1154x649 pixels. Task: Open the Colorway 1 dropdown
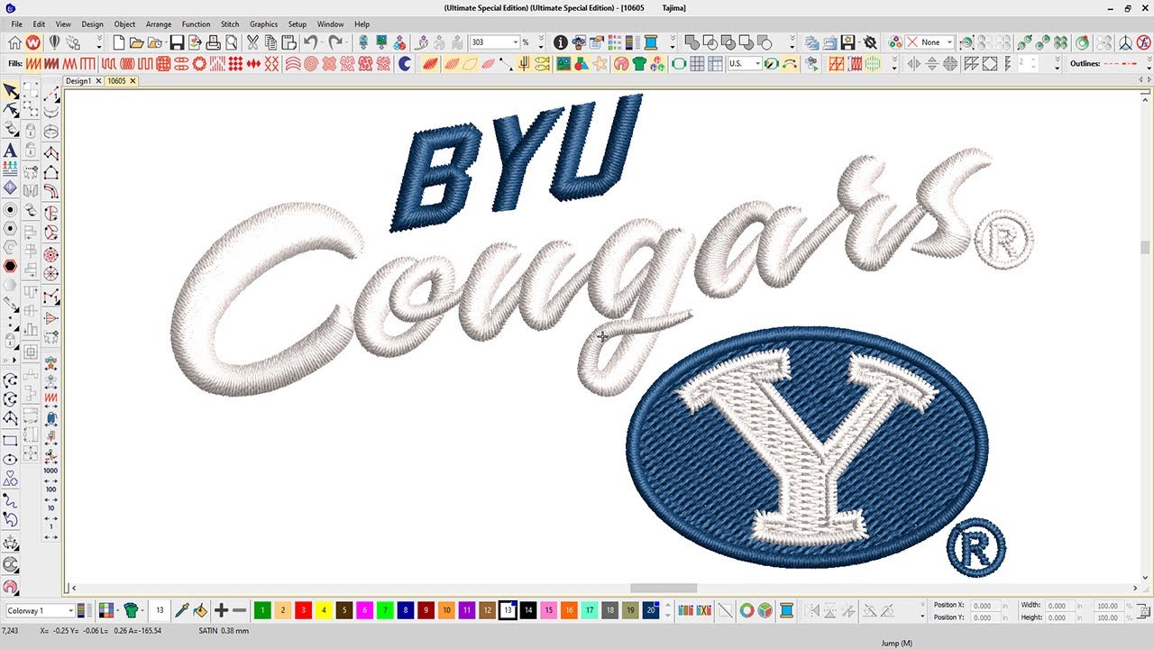70,611
